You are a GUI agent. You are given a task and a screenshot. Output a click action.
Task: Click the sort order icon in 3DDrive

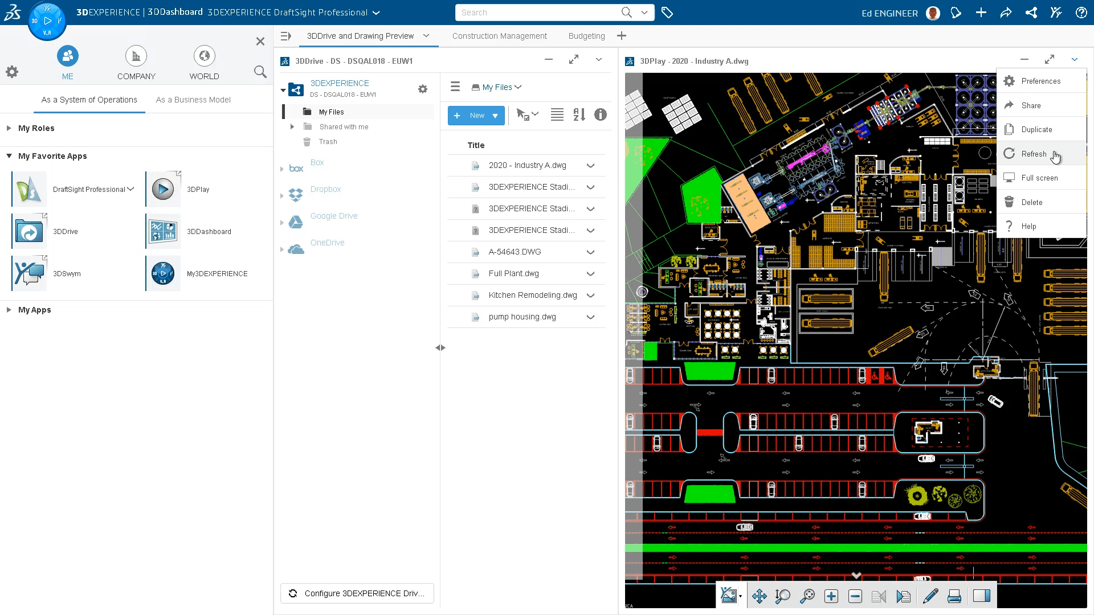coord(579,115)
